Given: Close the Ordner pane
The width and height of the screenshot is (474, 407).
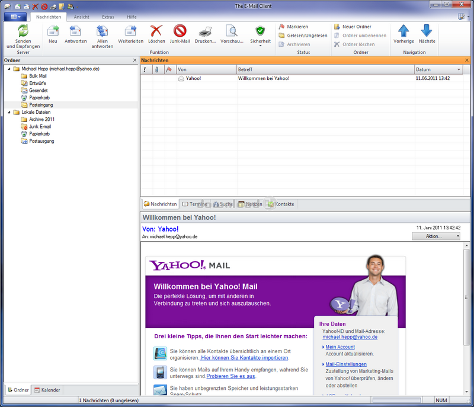Looking at the screenshot, I should point(135,60).
